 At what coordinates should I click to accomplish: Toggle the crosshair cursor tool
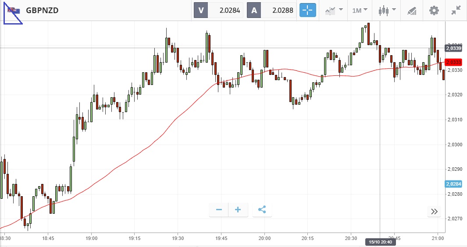307,10
